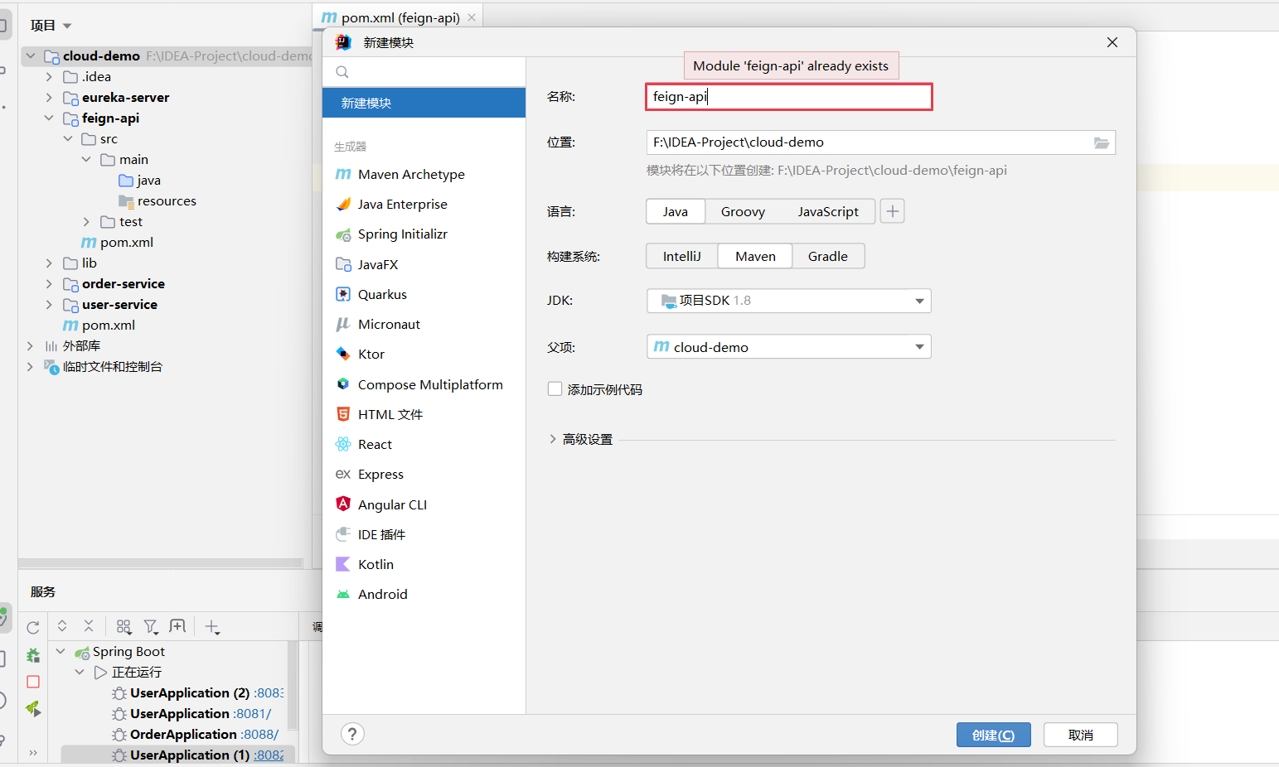This screenshot has height=767, width=1279.
Task: Select feign-api pom.xml in project tree
Action: pos(117,242)
